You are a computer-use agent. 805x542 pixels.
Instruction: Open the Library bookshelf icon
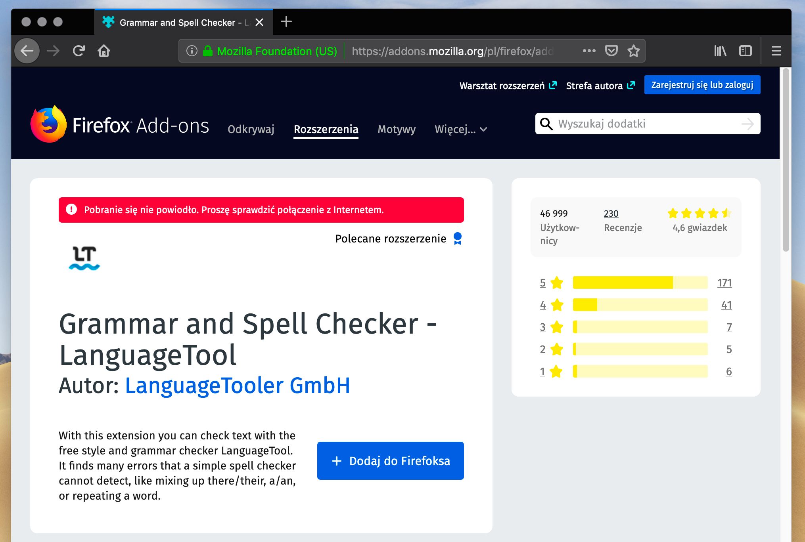(x=720, y=51)
